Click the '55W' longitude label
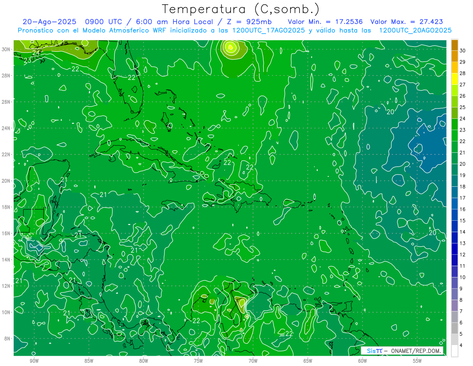 (417, 361)
